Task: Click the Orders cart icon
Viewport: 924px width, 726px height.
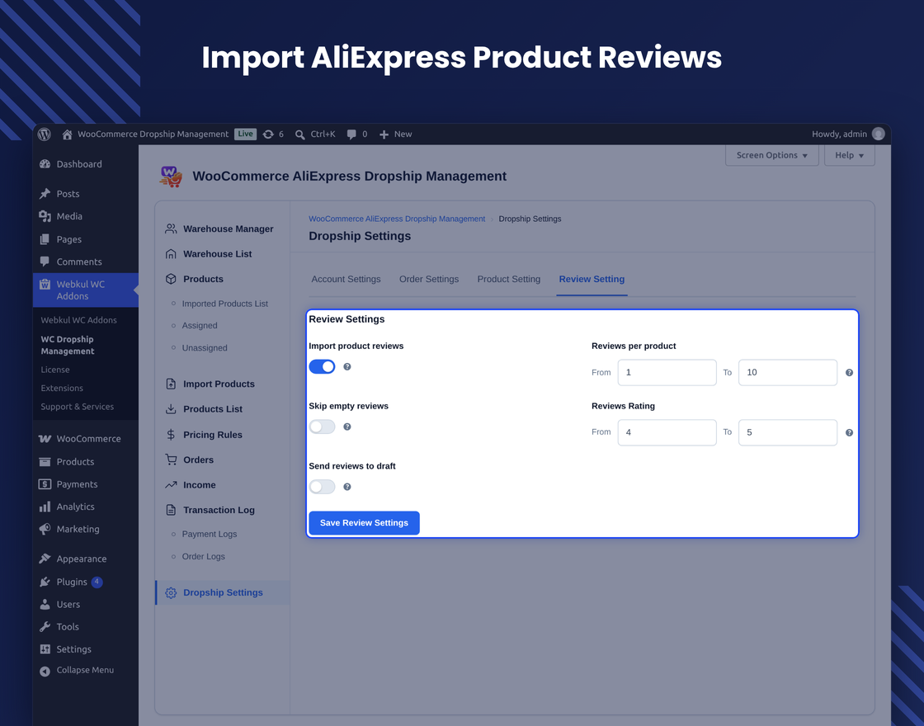Action: click(x=171, y=460)
